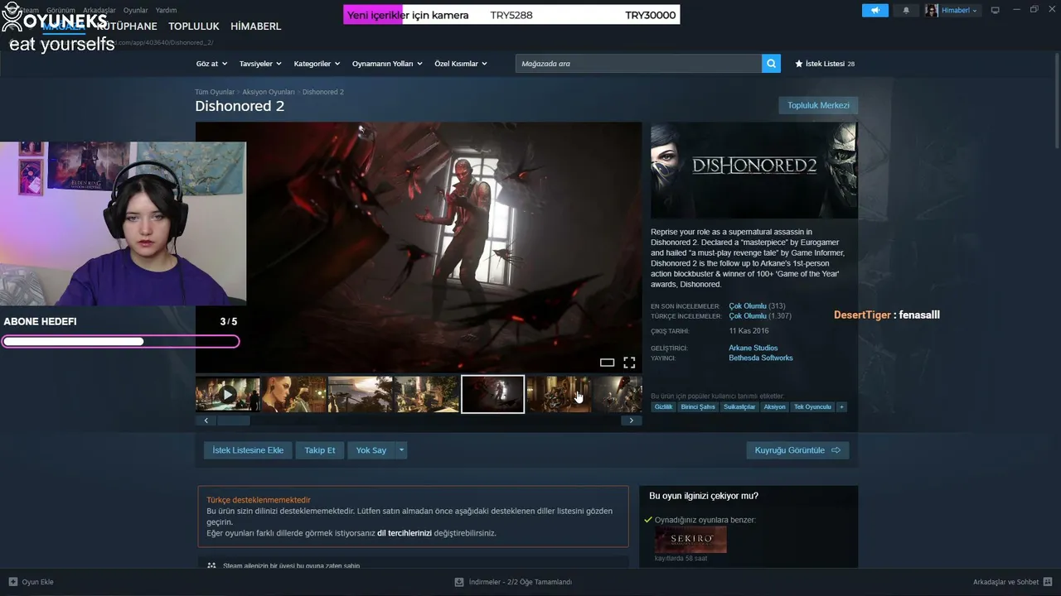
Task: Select the fourth screenshot thumbnail
Action: 427,395
